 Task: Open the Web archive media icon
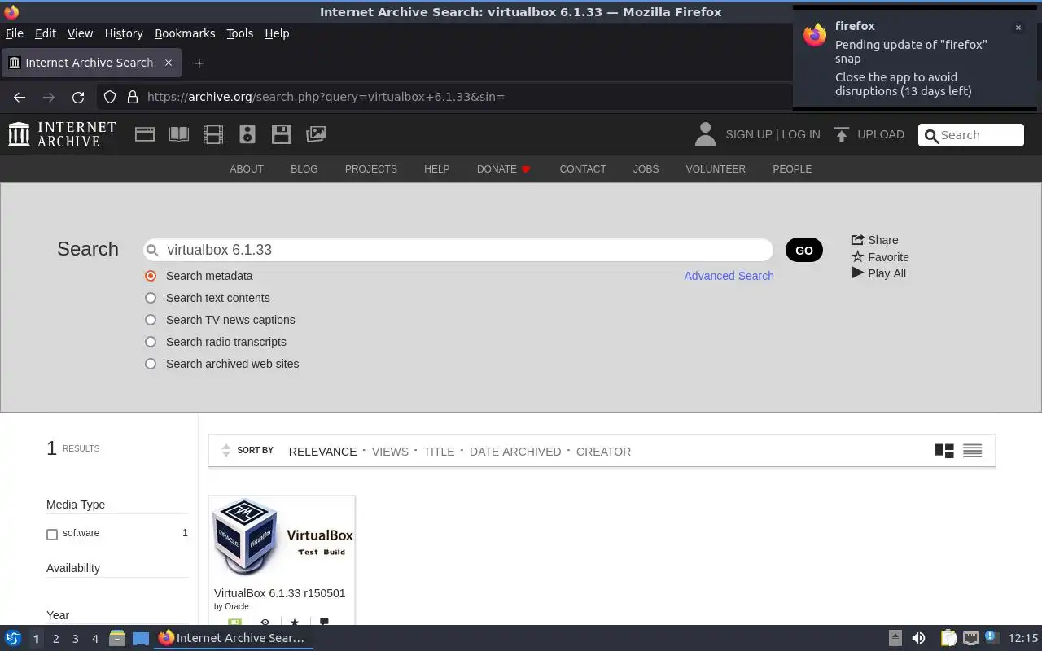coord(145,134)
